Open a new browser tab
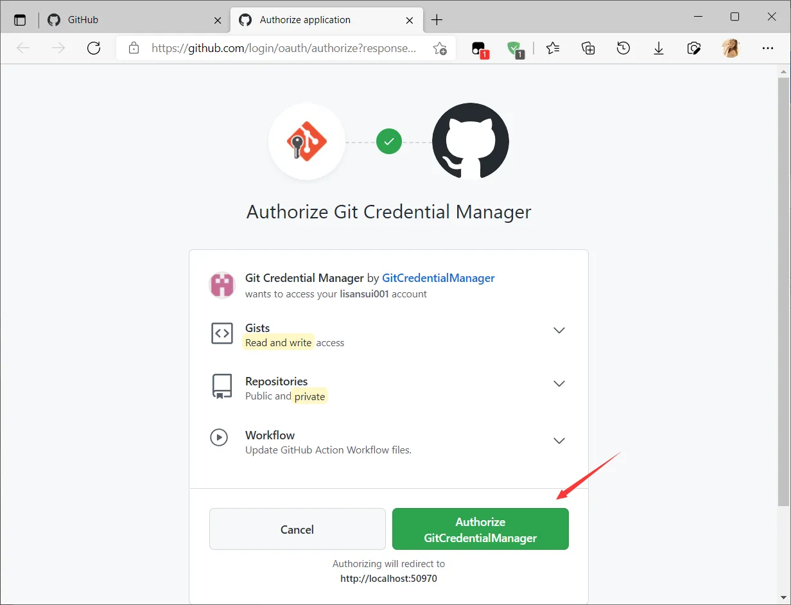The height and width of the screenshot is (605, 791). click(437, 20)
